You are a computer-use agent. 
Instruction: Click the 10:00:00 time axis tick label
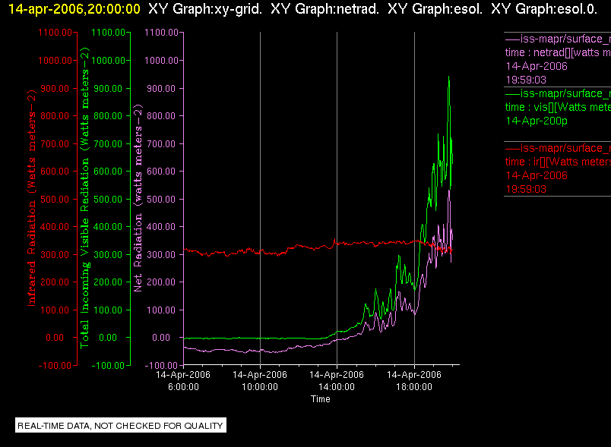pyautogui.click(x=260, y=380)
